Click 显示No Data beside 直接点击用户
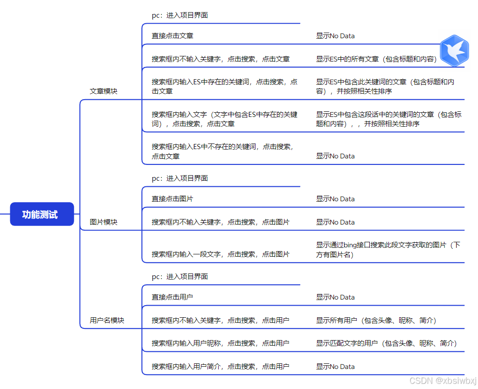This screenshot has width=478, height=389. click(335, 297)
